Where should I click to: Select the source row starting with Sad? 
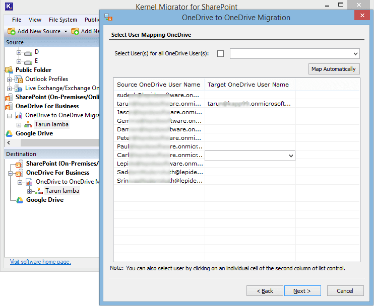click(x=159, y=173)
